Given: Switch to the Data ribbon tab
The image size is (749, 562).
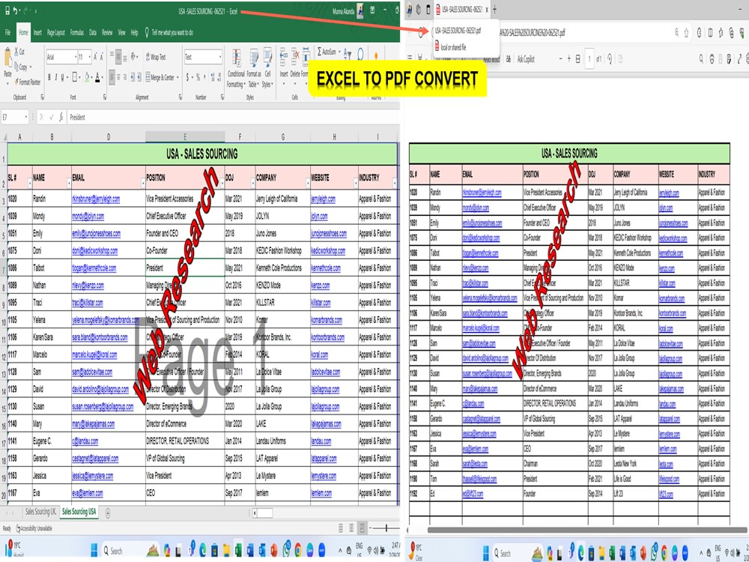Looking at the screenshot, I should pos(93,32).
